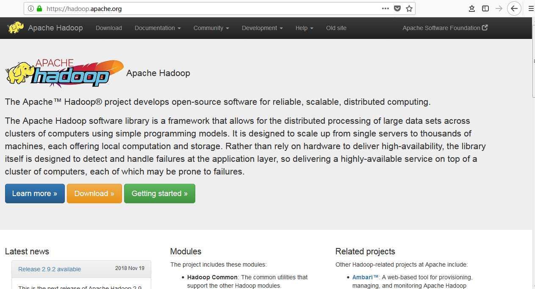Image resolution: width=535 pixels, height=289 pixels.
Task: Click the Hadoop Common module text
Action: [213, 277]
